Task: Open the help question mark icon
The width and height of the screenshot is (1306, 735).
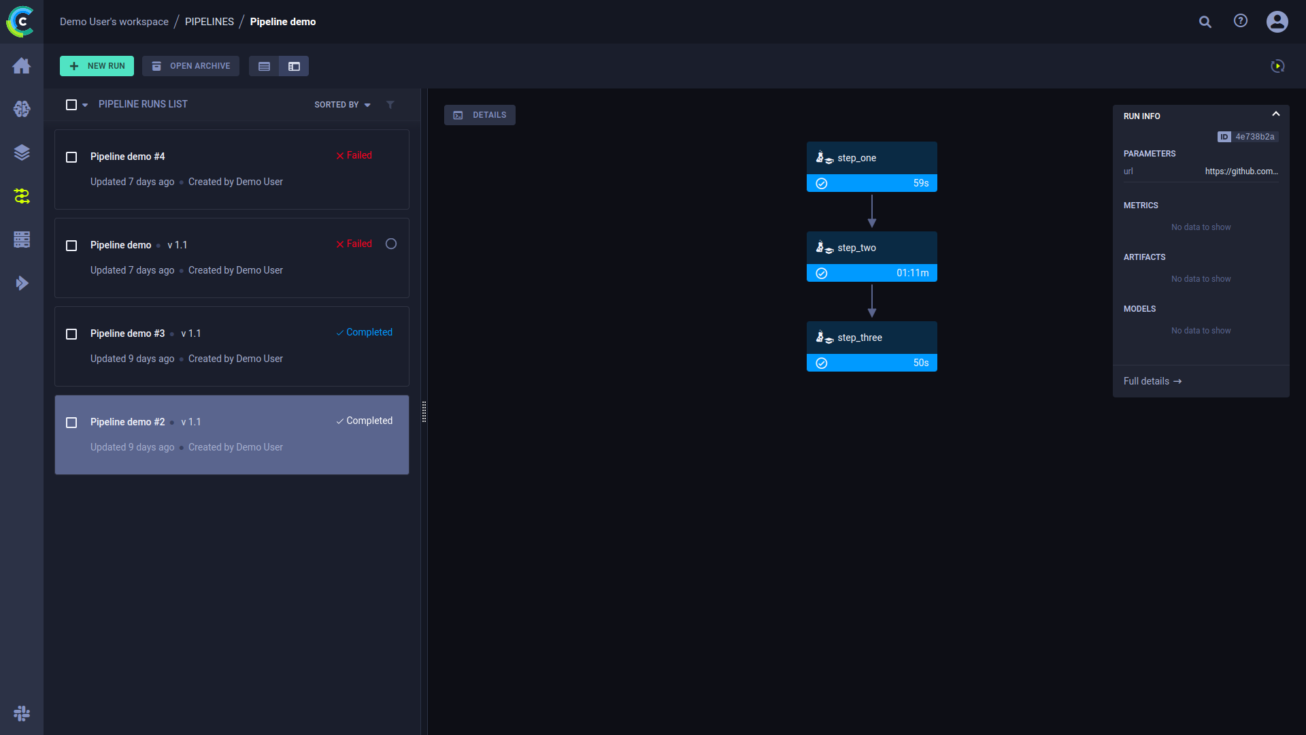Action: (x=1241, y=21)
